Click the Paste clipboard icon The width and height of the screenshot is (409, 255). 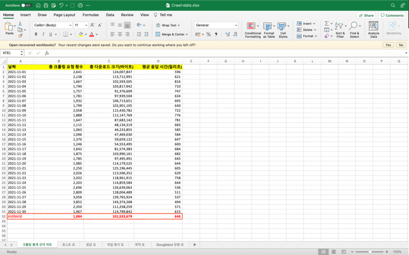tap(9, 27)
